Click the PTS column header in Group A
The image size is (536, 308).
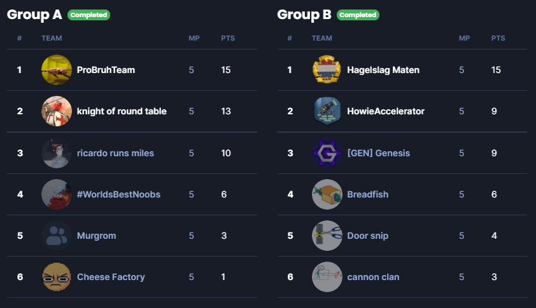click(x=228, y=38)
